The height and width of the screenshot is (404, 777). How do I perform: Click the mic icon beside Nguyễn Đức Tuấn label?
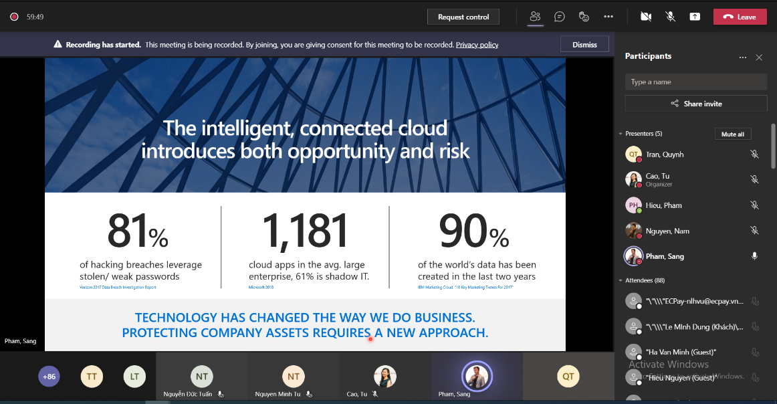tap(221, 394)
